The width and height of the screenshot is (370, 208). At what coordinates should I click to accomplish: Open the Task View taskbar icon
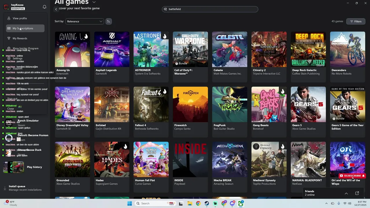pyautogui.click(x=181, y=203)
